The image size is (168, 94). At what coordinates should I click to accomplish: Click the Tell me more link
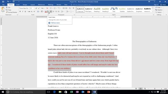click(55, 23)
